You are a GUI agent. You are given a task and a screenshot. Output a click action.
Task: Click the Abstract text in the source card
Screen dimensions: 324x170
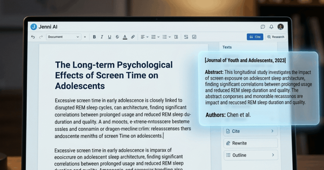coord(258,87)
